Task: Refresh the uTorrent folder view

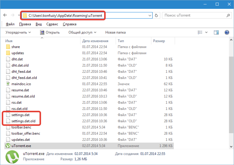Action: pyautogui.click(x=156, y=15)
